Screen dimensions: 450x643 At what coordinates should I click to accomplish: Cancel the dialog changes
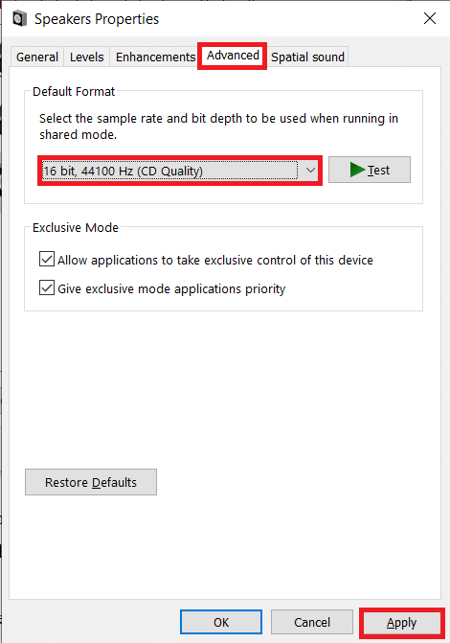click(x=312, y=622)
